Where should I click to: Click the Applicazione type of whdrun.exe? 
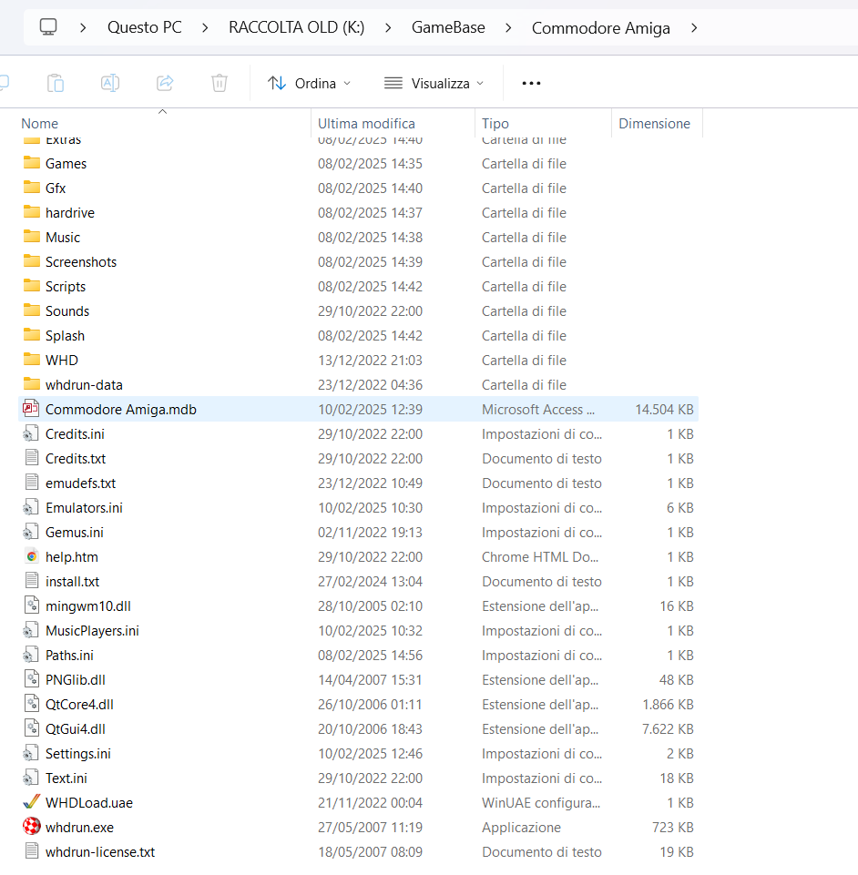[x=521, y=827]
